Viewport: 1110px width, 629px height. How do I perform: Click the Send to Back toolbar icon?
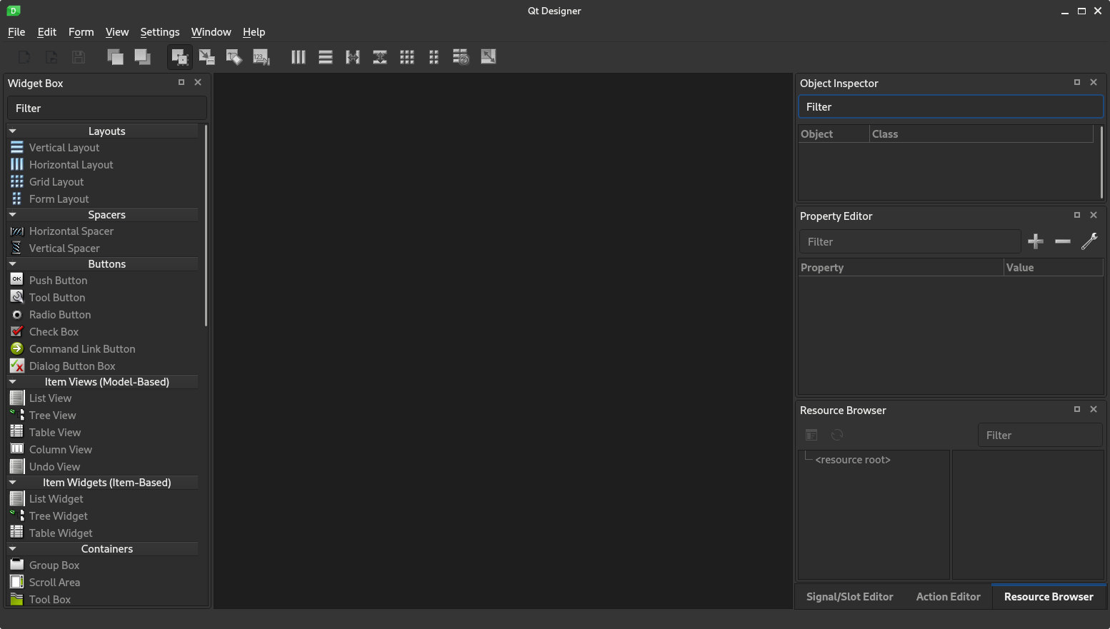pos(142,57)
